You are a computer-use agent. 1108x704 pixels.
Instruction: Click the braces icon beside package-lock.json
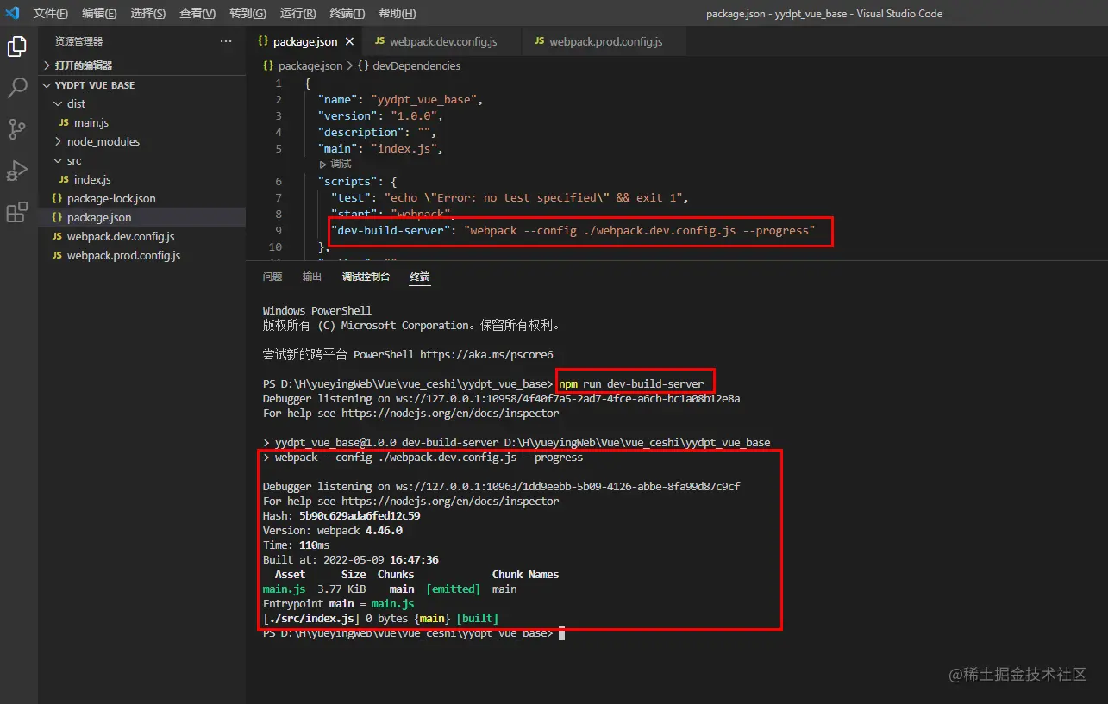[58, 199]
